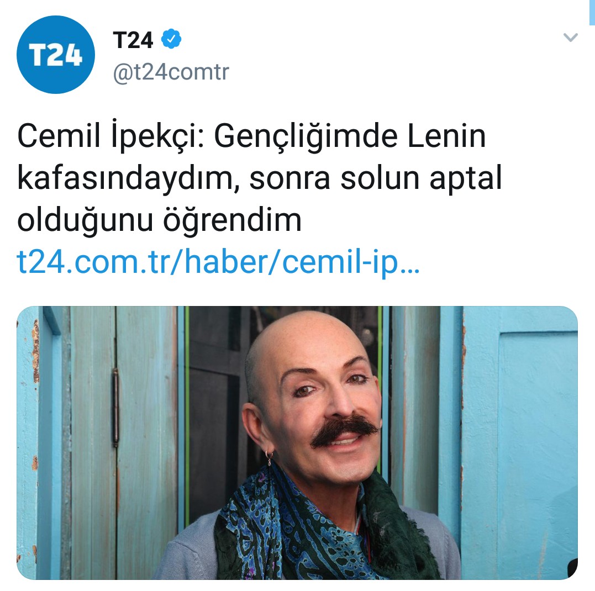Viewport: 595px width, 591px height.
Task: Expand the tweet options chevron menu
Action: tap(570, 37)
